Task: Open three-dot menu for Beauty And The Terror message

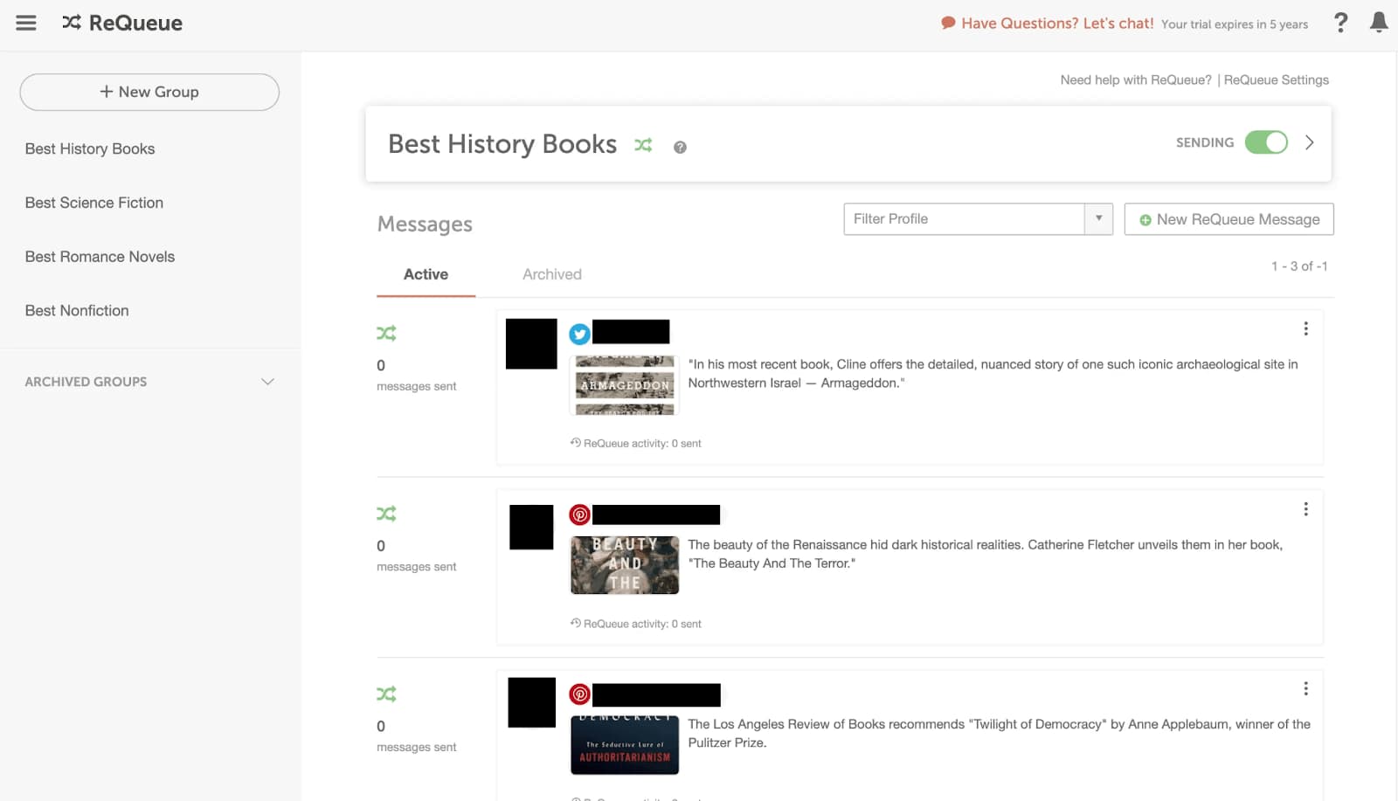Action: pos(1305,509)
